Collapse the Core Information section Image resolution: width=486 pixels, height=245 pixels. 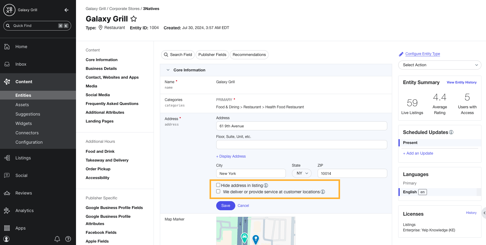168,70
